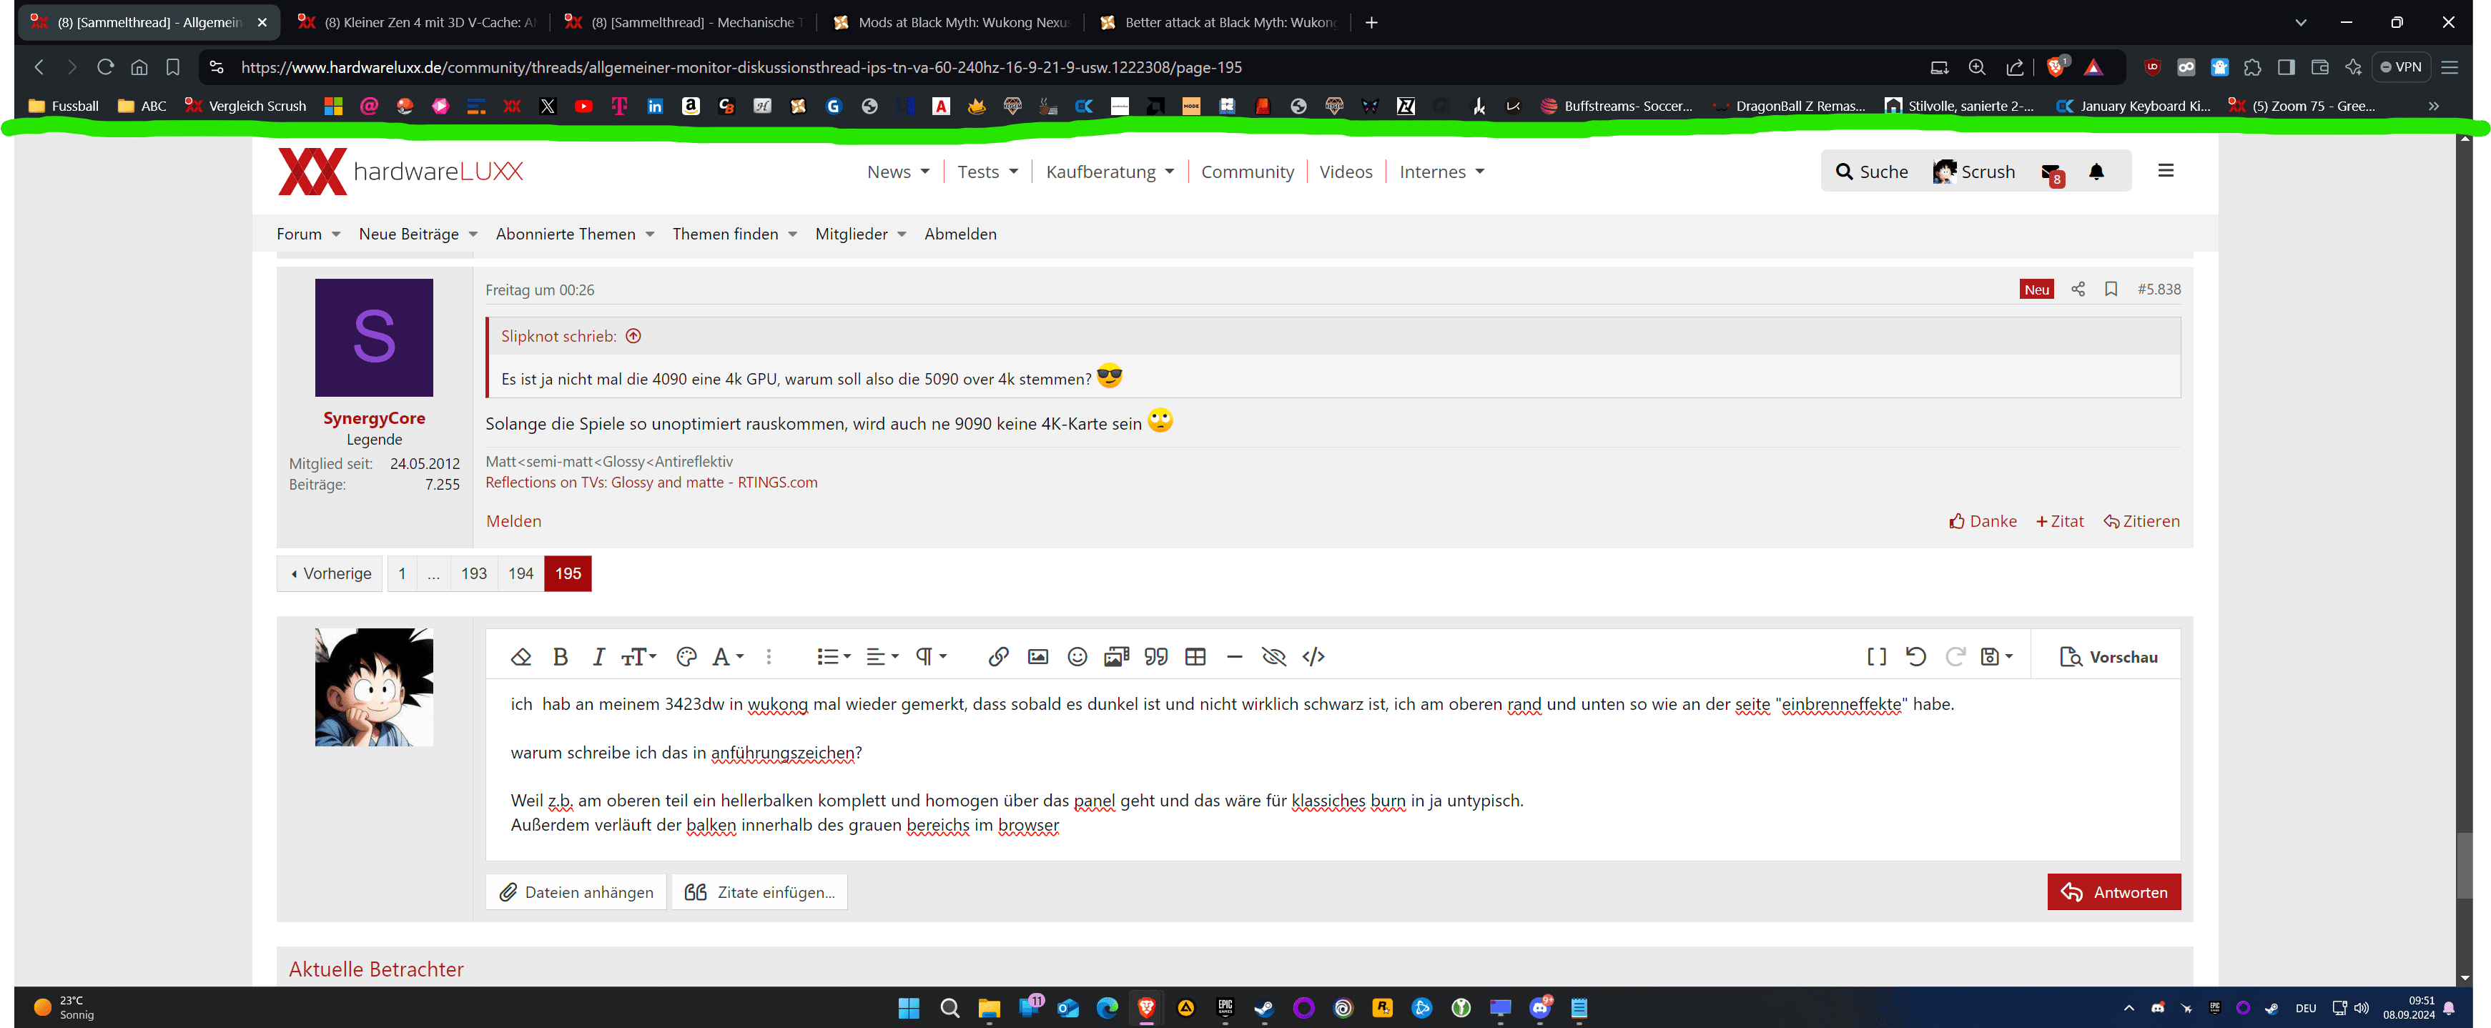Insert a table in the editor
Screen dimensions: 2491x1028
(x=1195, y=657)
